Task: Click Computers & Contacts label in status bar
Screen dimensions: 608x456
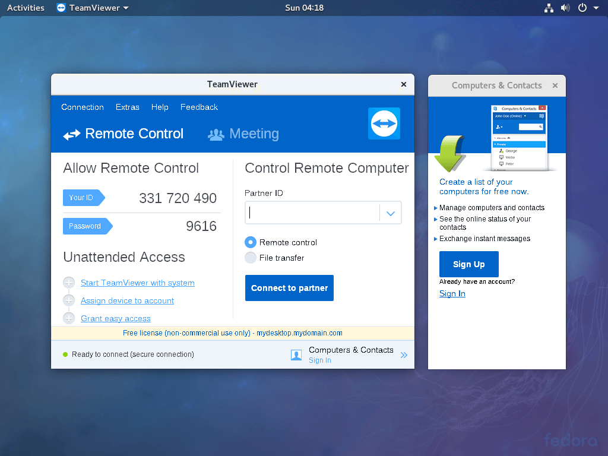Action: tap(351, 350)
